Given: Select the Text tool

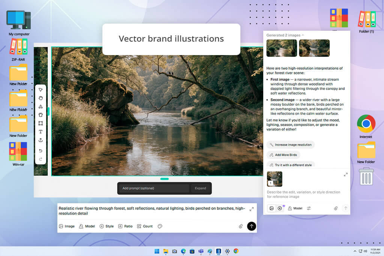Looking at the screenshot, I should tap(40, 132).
